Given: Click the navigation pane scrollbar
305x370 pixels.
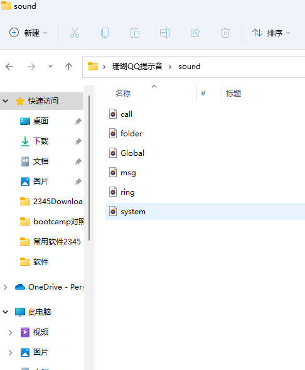Looking at the screenshot, I should coord(89,168).
